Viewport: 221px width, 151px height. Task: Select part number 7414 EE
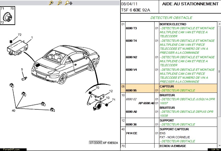131,133
